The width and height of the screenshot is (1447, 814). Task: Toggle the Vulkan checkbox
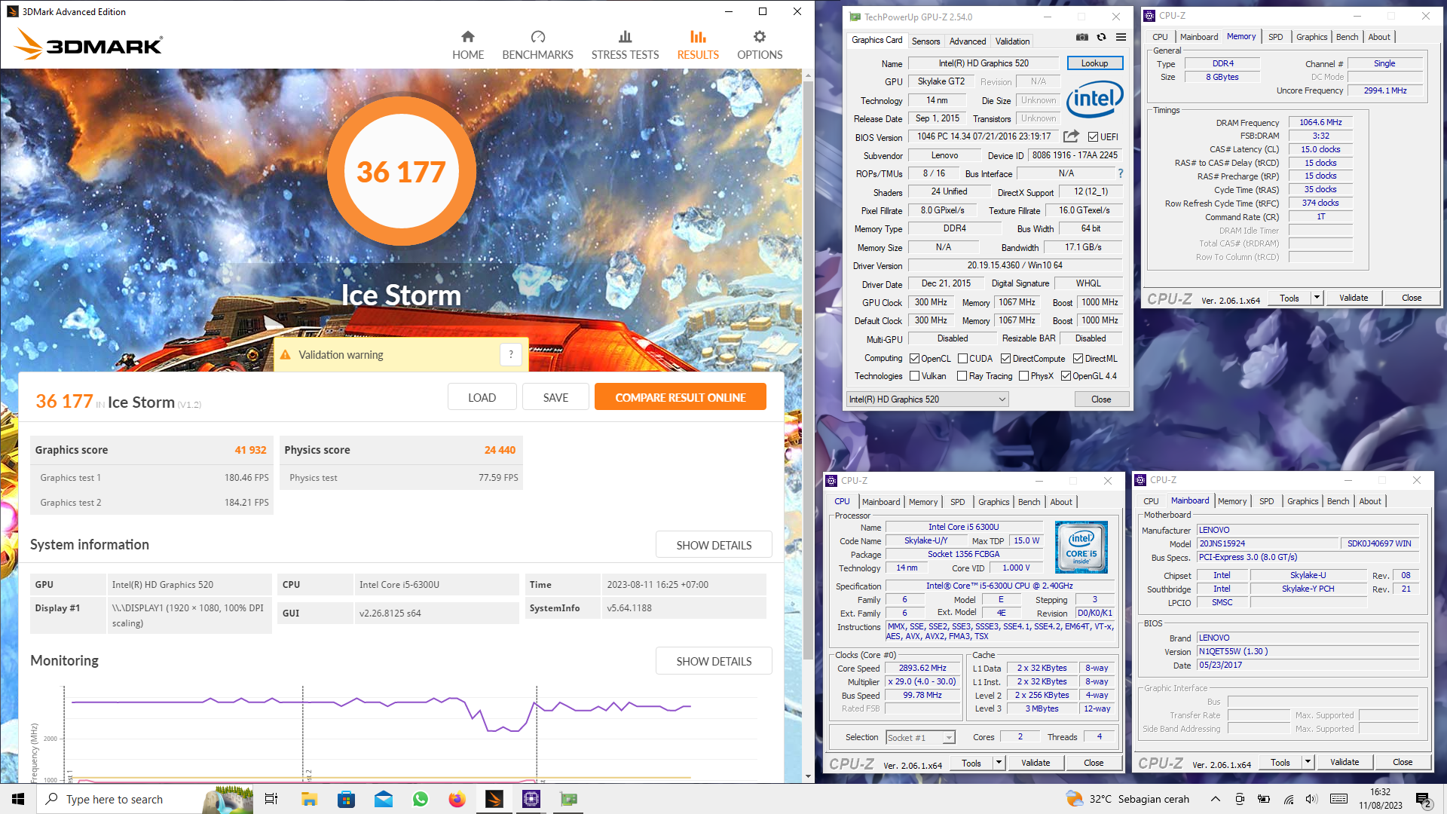point(914,376)
